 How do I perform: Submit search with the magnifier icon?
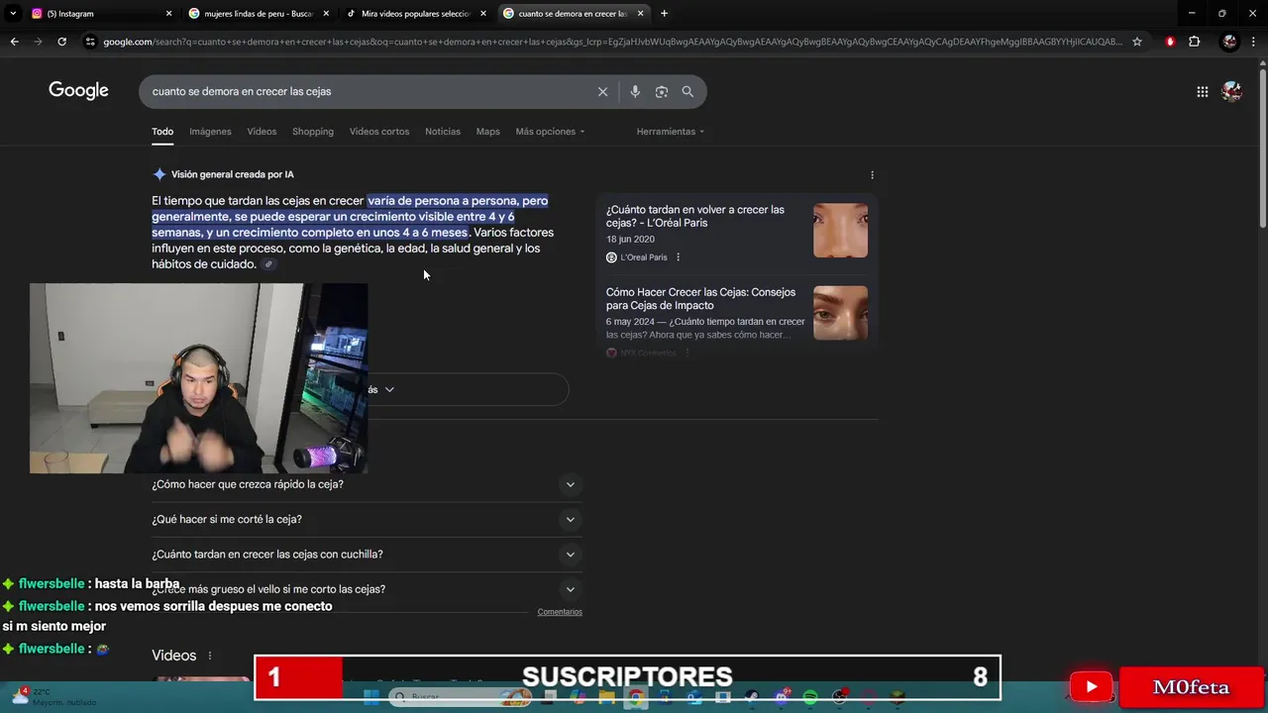[x=687, y=91]
